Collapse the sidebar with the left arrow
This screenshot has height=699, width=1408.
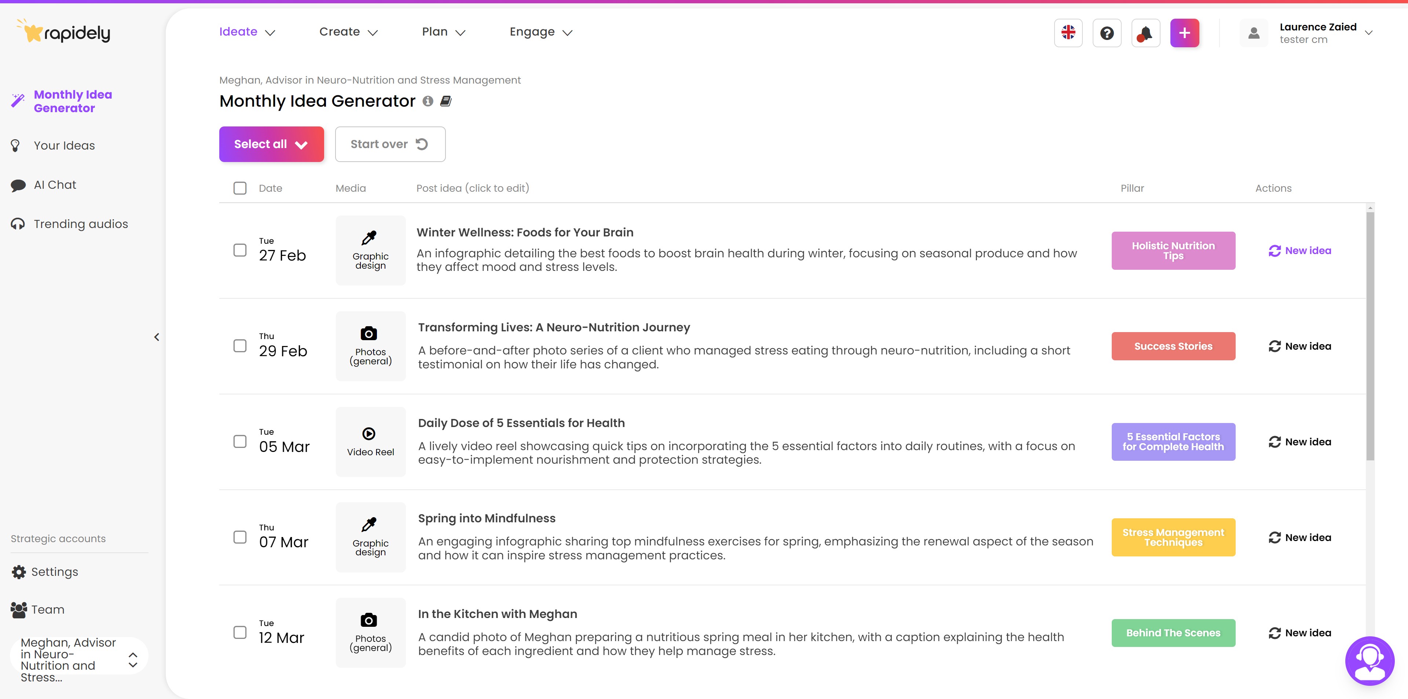(x=157, y=337)
